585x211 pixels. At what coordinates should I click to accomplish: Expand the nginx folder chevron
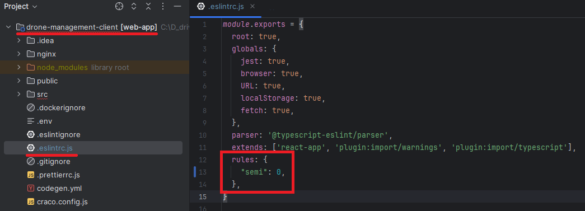18,54
